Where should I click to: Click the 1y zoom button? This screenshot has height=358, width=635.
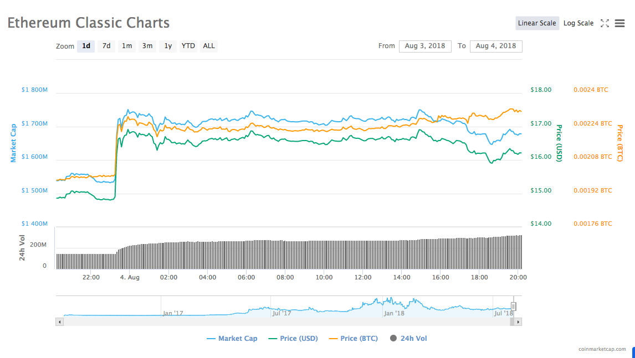tap(167, 46)
